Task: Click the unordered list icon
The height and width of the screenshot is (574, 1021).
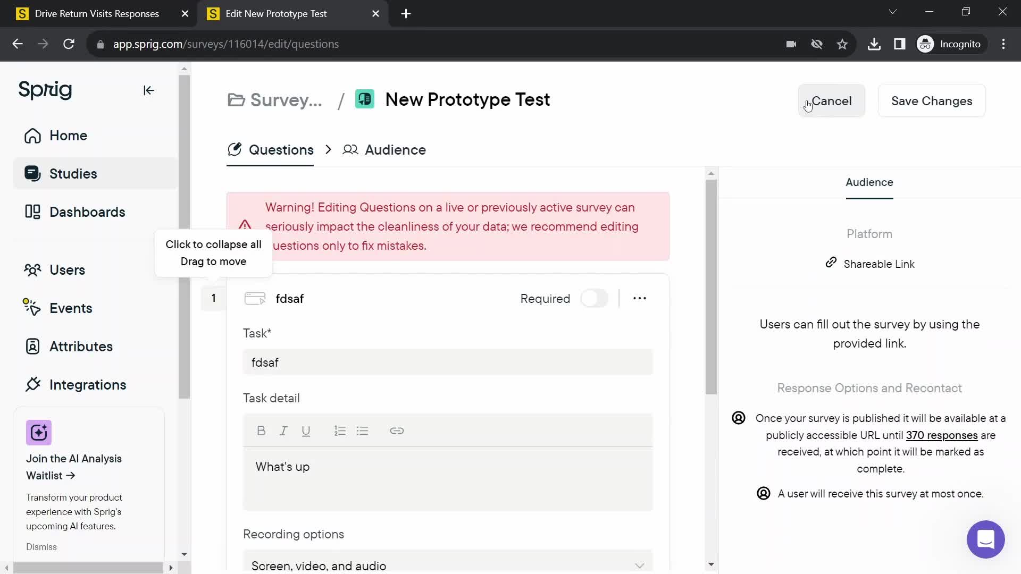Action: point(363,430)
